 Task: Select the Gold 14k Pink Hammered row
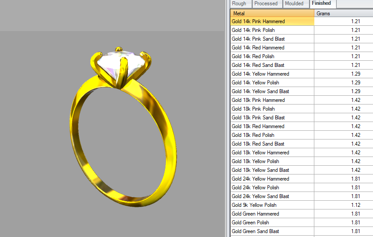pyautogui.click(x=258, y=21)
